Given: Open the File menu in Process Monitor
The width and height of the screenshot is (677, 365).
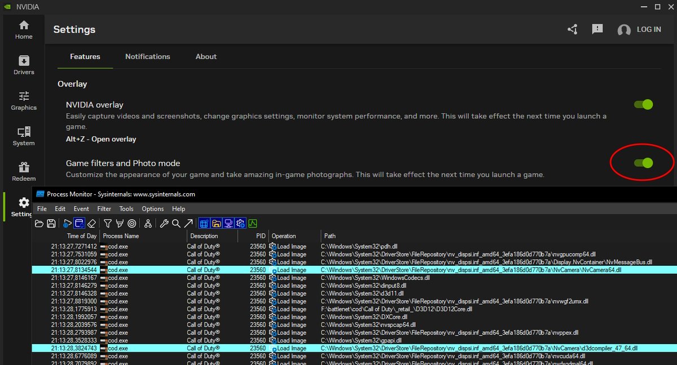Looking at the screenshot, I should point(42,209).
